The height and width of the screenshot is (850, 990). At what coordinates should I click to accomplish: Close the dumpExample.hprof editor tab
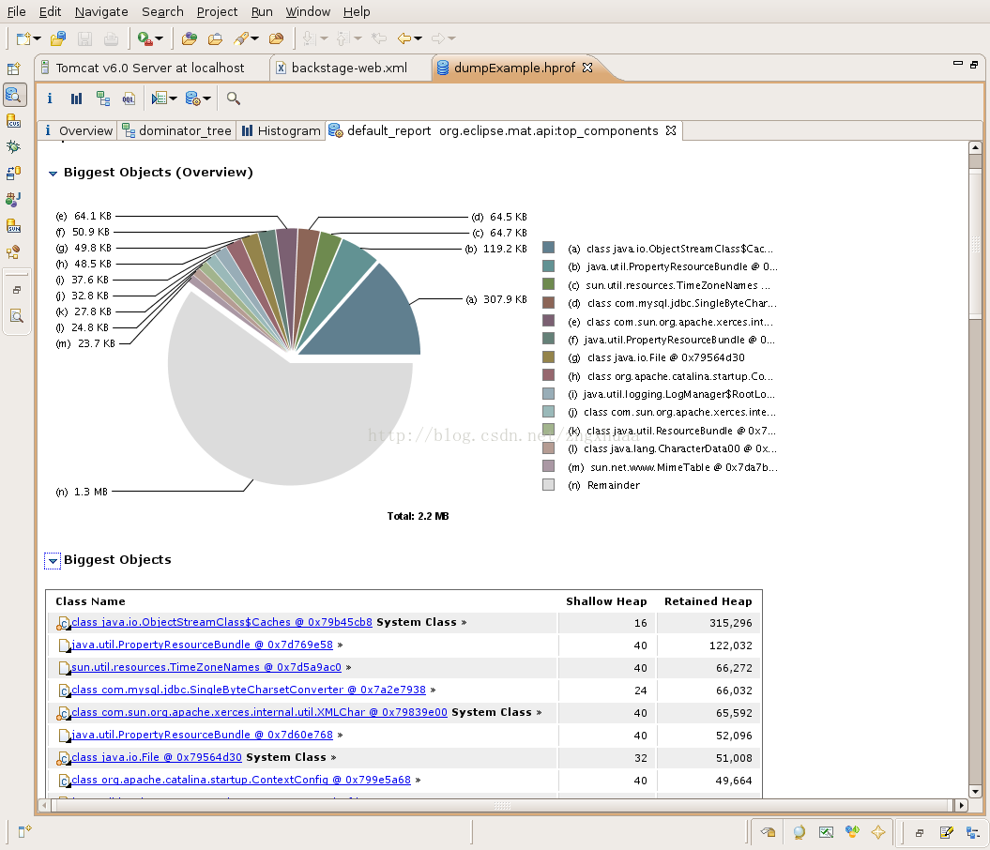[x=587, y=68]
